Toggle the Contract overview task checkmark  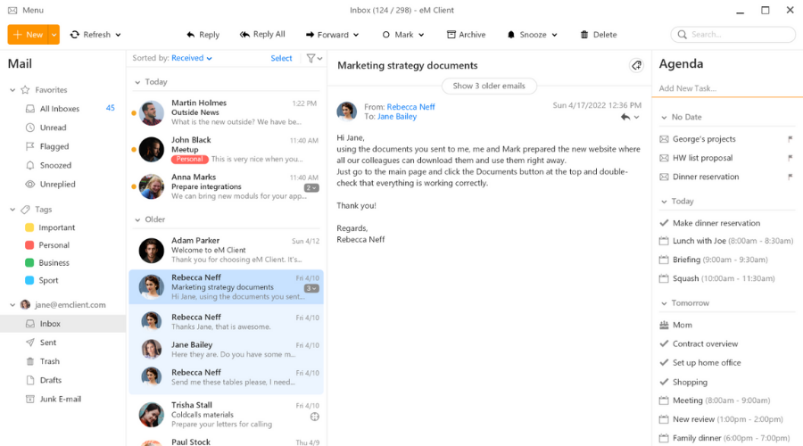tap(664, 343)
